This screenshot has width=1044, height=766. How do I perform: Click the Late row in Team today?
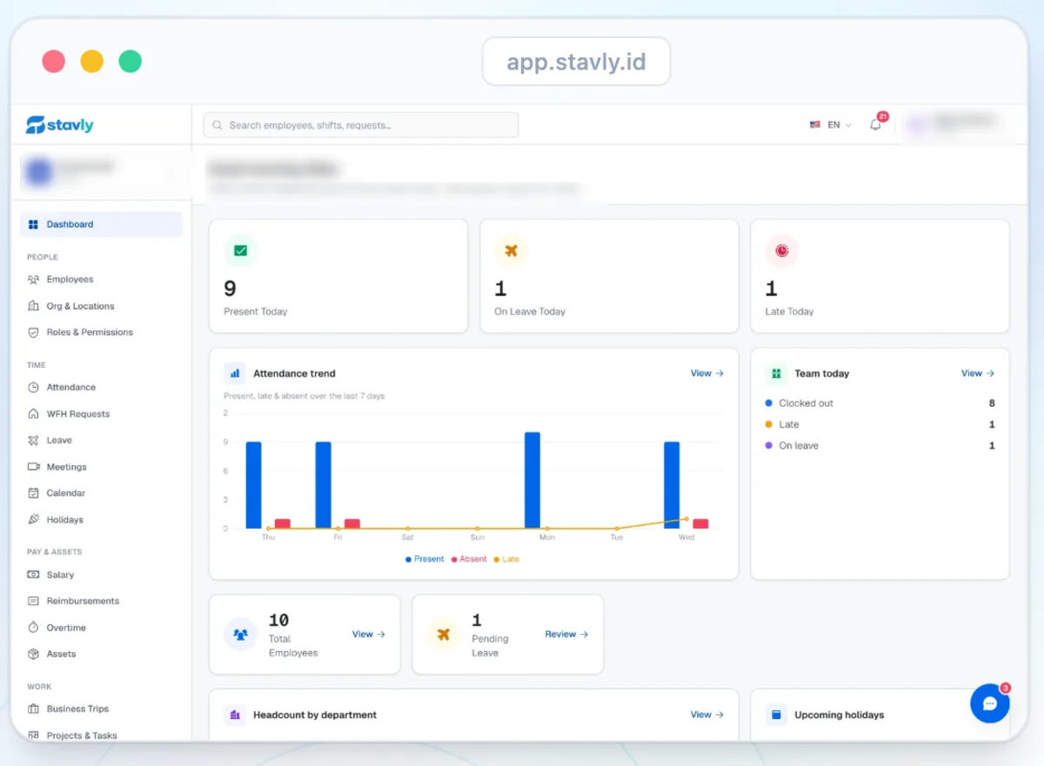coord(880,424)
